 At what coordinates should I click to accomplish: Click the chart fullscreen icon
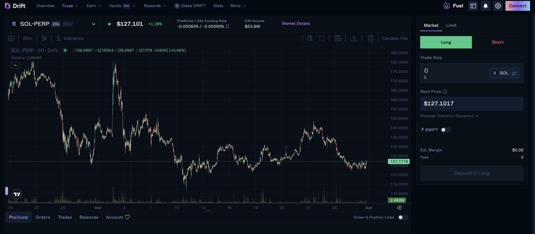(x=321, y=38)
